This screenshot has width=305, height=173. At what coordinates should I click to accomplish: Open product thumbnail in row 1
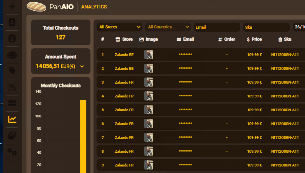pyautogui.click(x=149, y=54)
